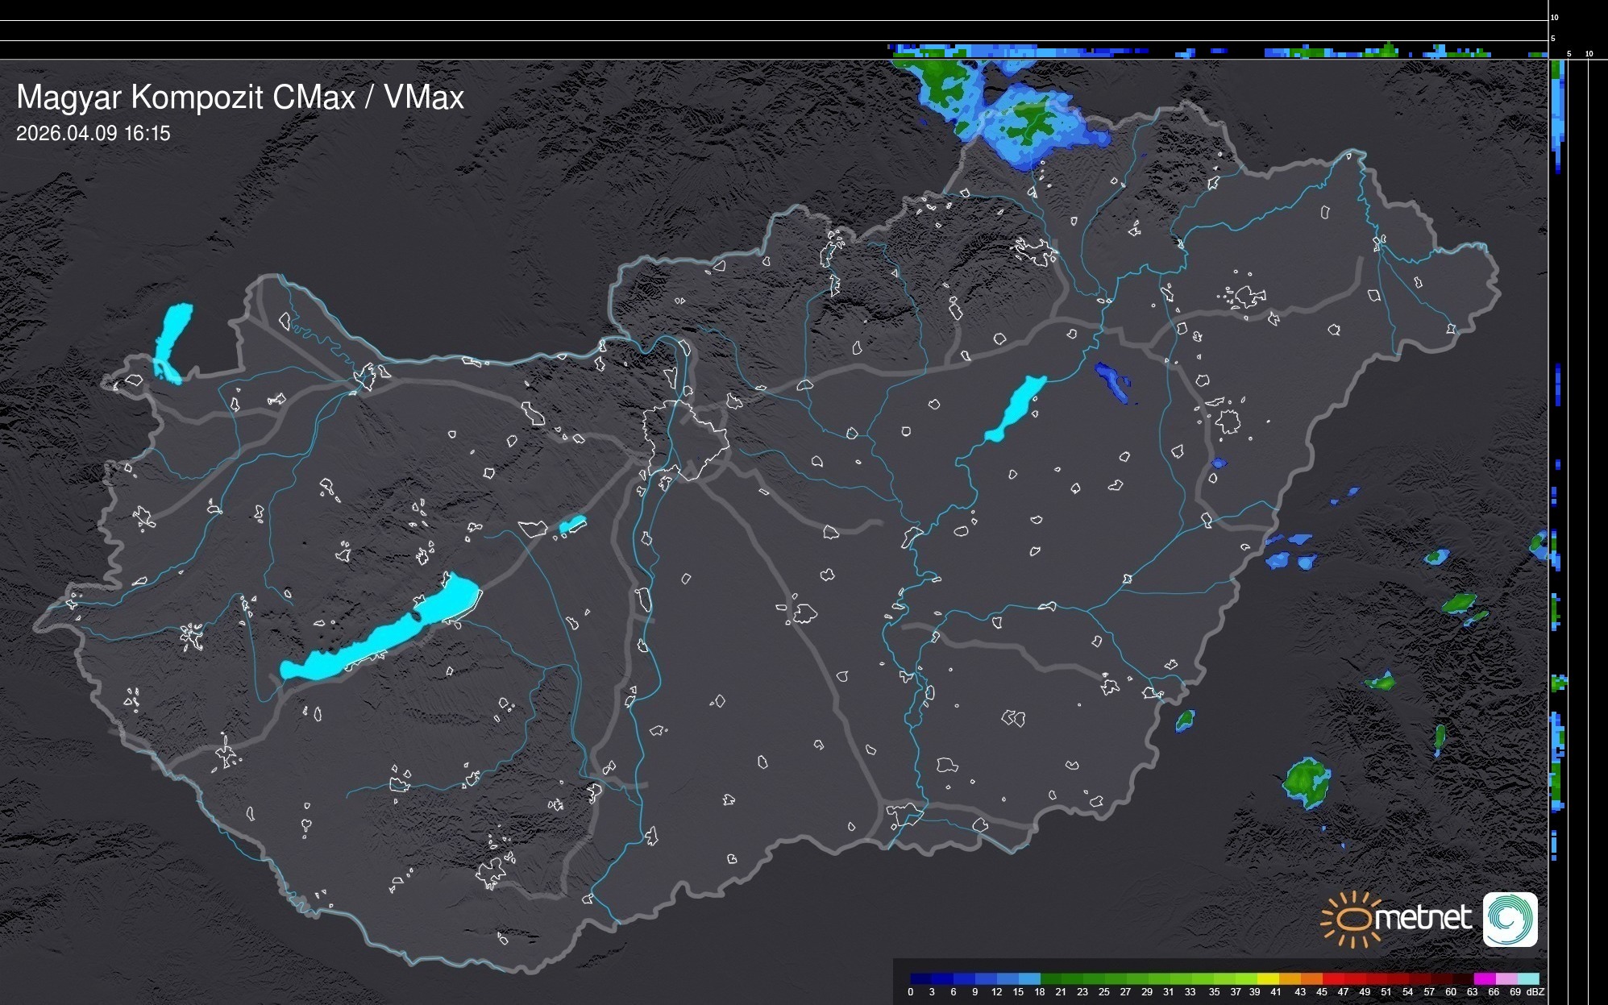The height and width of the screenshot is (1005, 1608).
Task: Click the bright red 45 dBZ swatch
Action: (x=1334, y=978)
